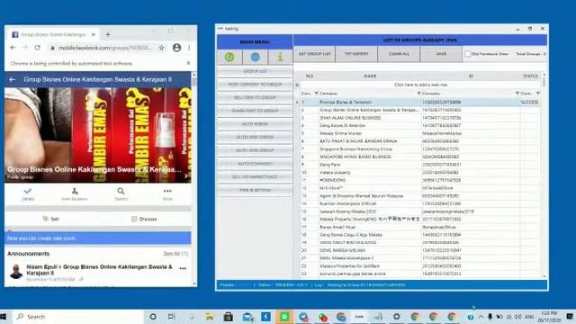This screenshot has height=324, width=576.
Task: Open the Mail app on taskbar
Action: click(x=248, y=317)
